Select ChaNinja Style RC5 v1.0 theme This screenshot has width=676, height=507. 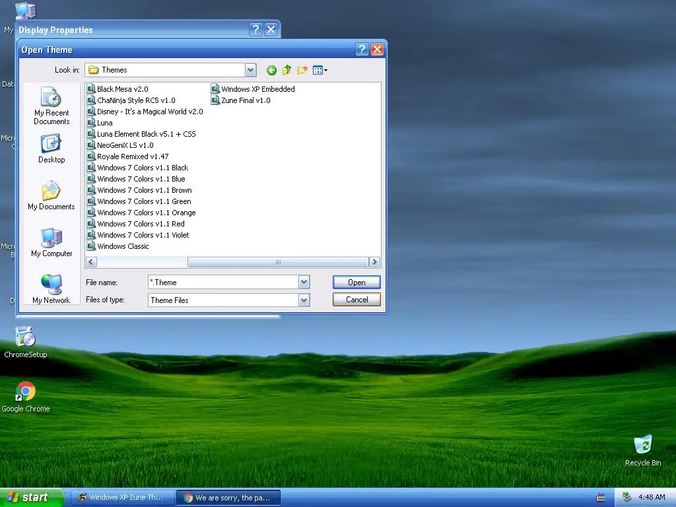[131, 100]
